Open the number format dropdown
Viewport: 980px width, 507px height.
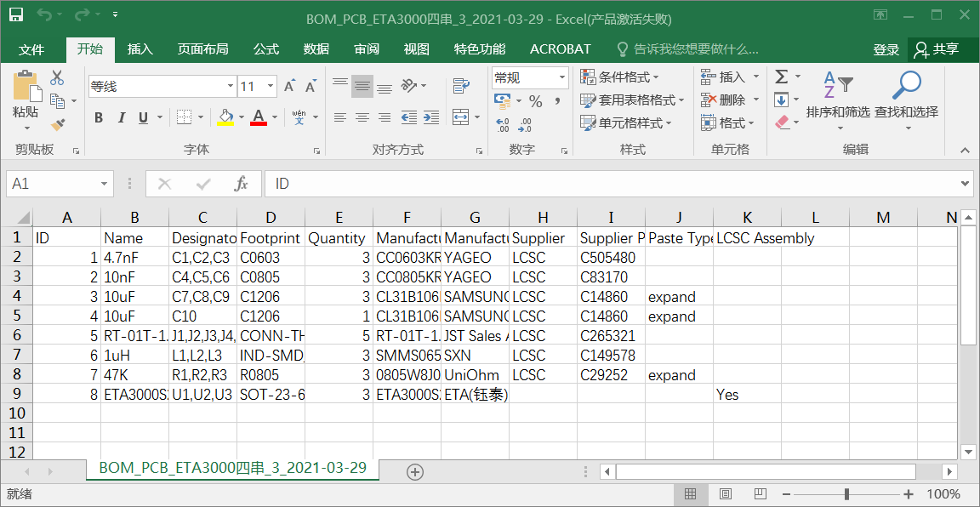click(x=561, y=78)
